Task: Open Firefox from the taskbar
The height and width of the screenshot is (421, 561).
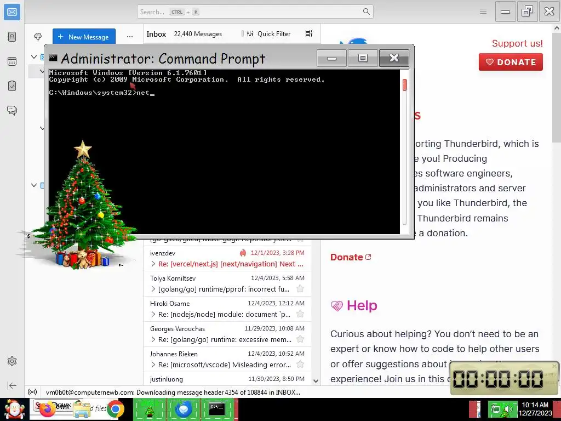Action: tap(48, 409)
